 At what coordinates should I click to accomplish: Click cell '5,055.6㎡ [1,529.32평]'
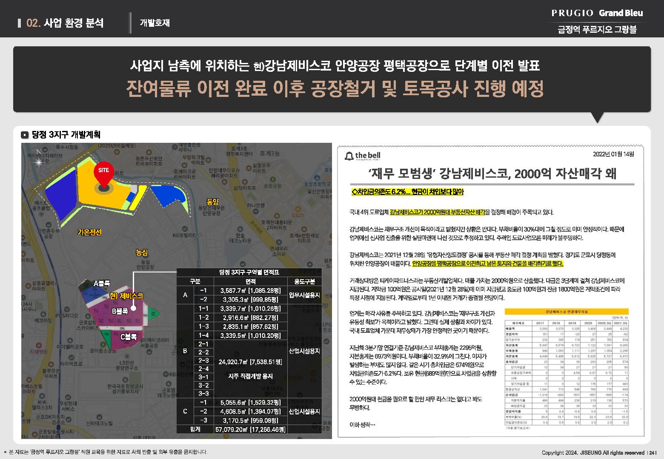pyautogui.click(x=251, y=402)
